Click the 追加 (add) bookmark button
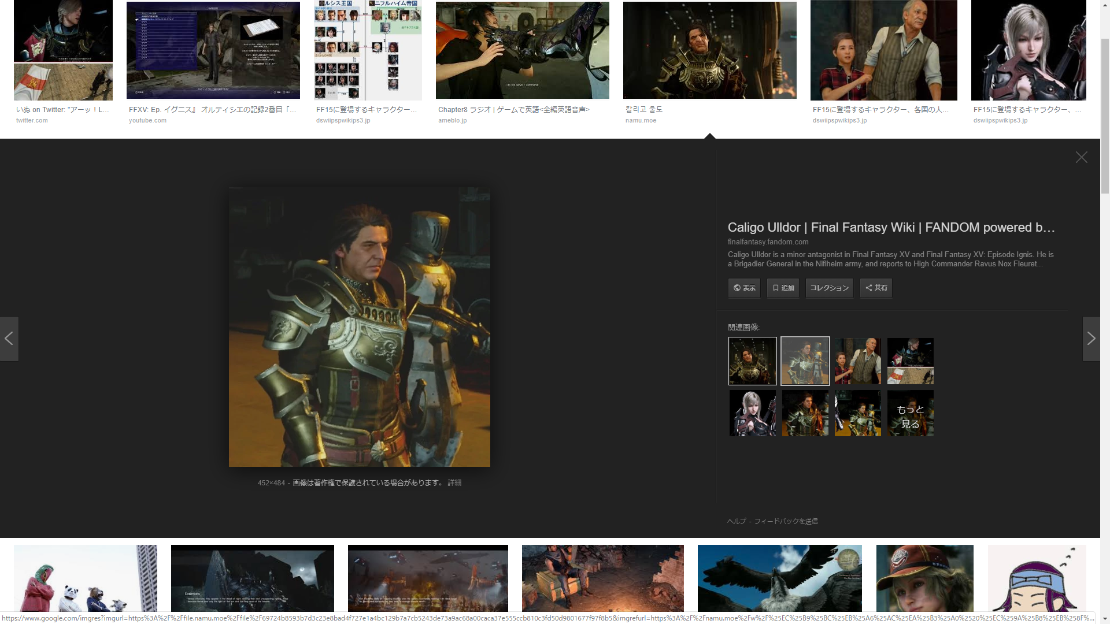 coord(783,288)
